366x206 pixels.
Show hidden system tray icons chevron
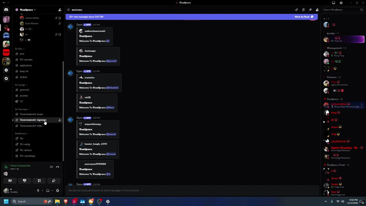click(326, 201)
